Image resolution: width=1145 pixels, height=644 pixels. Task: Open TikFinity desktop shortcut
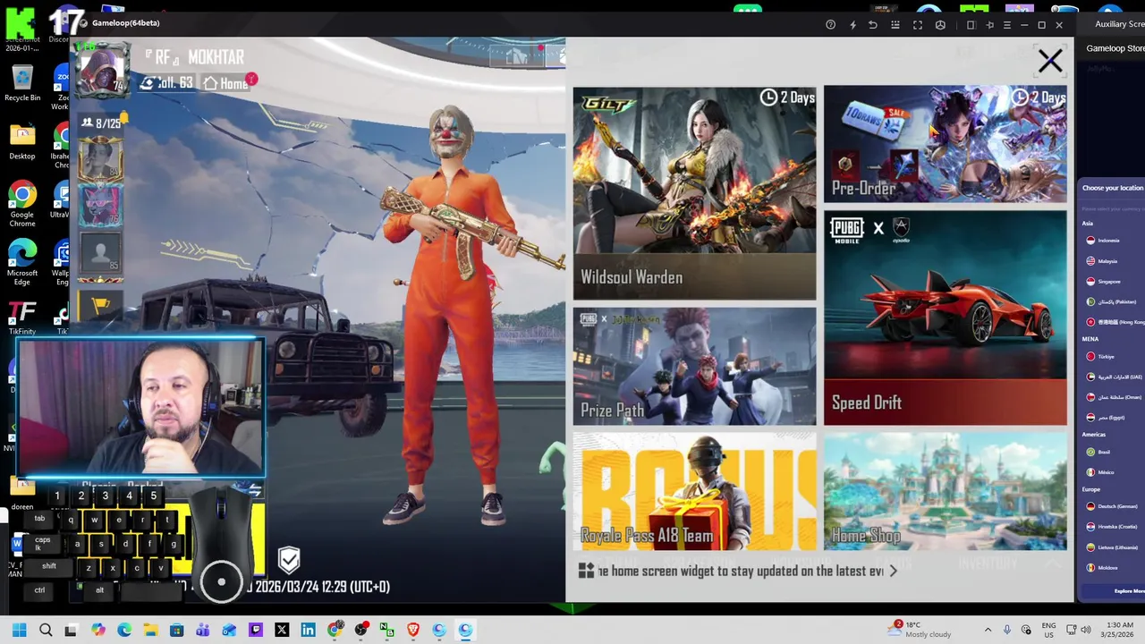click(x=22, y=318)
